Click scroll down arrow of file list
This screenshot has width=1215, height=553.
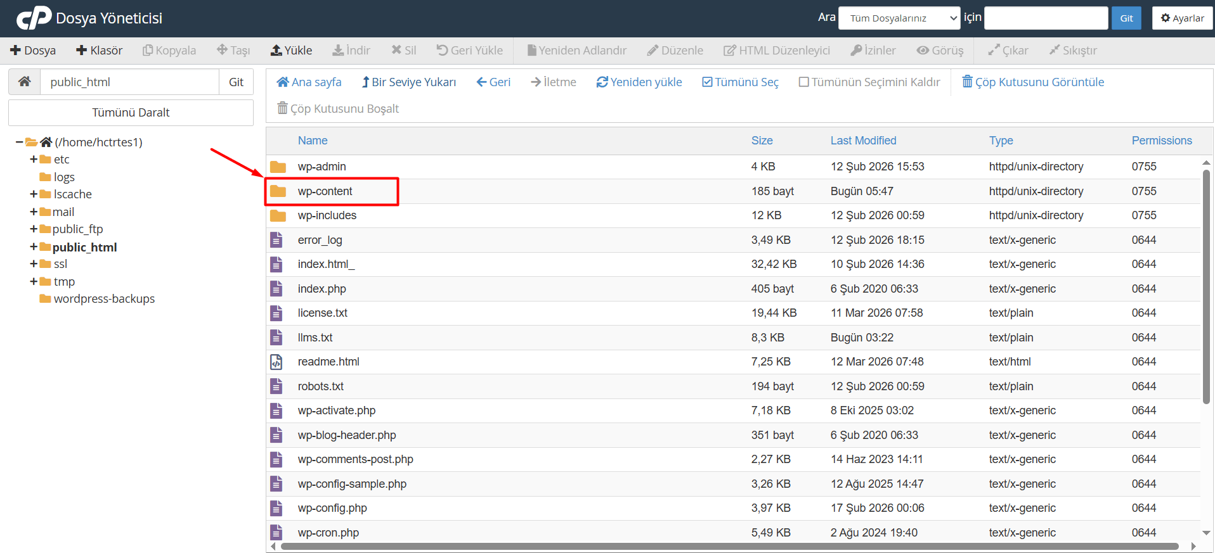1206,533
